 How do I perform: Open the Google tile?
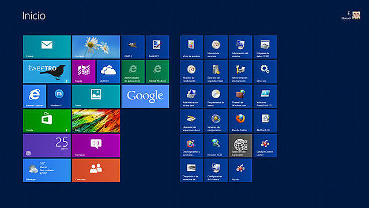[x=145, y=96]
